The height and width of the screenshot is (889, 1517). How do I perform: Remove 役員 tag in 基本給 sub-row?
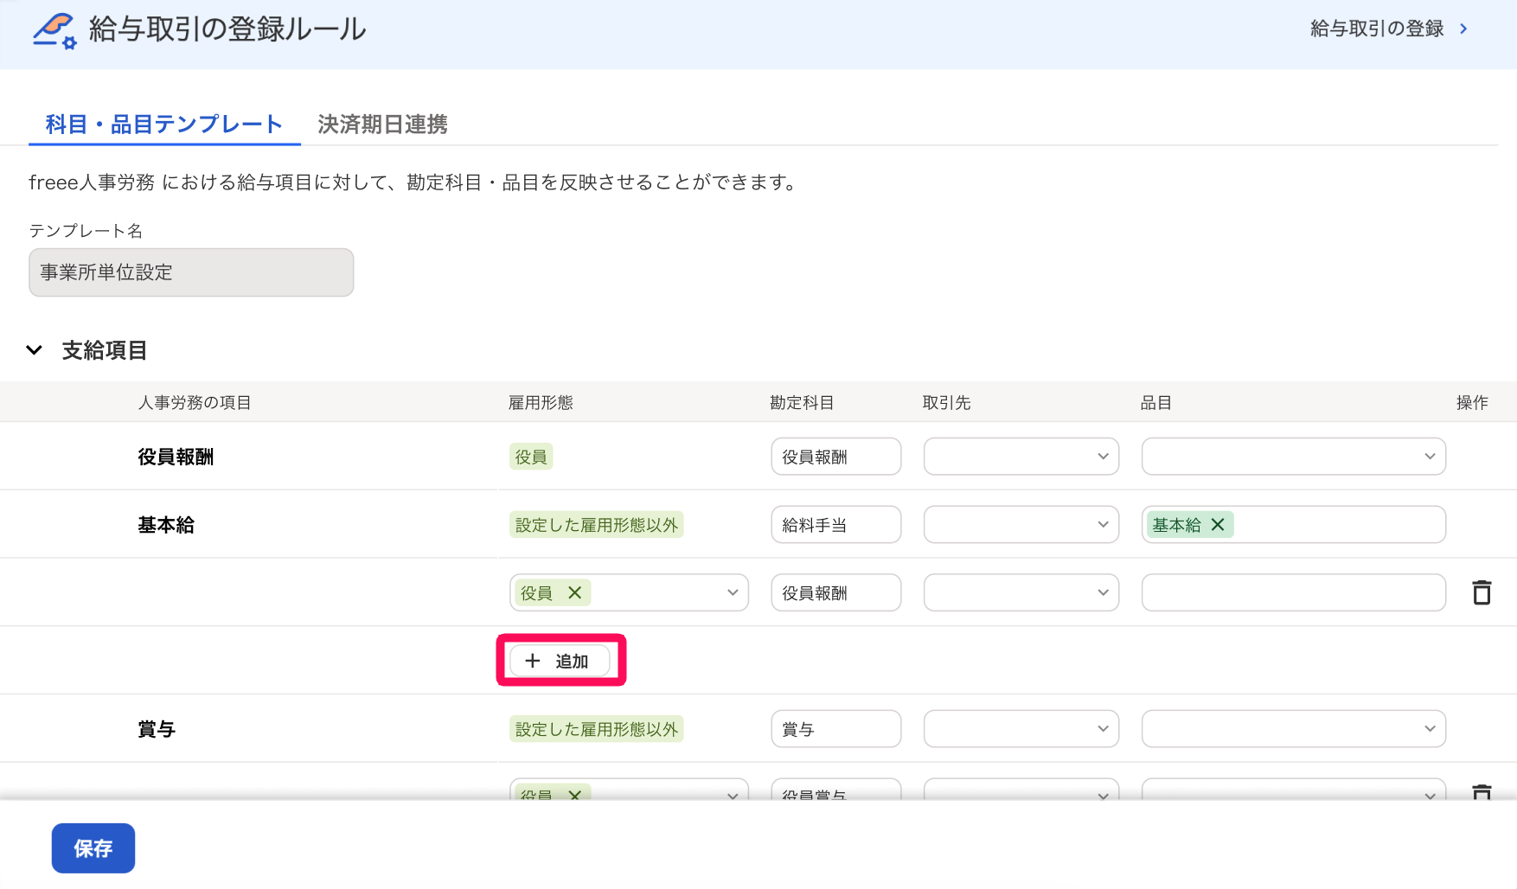point(574,592)
